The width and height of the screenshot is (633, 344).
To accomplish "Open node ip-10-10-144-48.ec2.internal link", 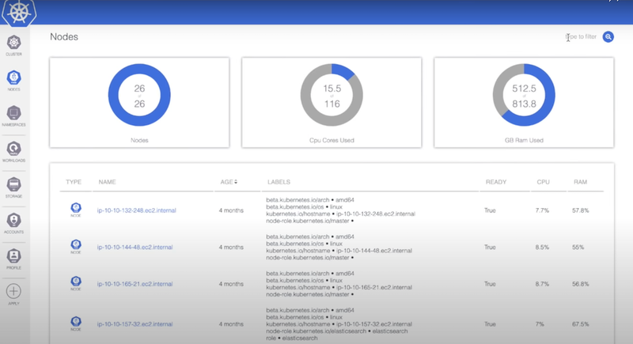I will tap(133, 248).
